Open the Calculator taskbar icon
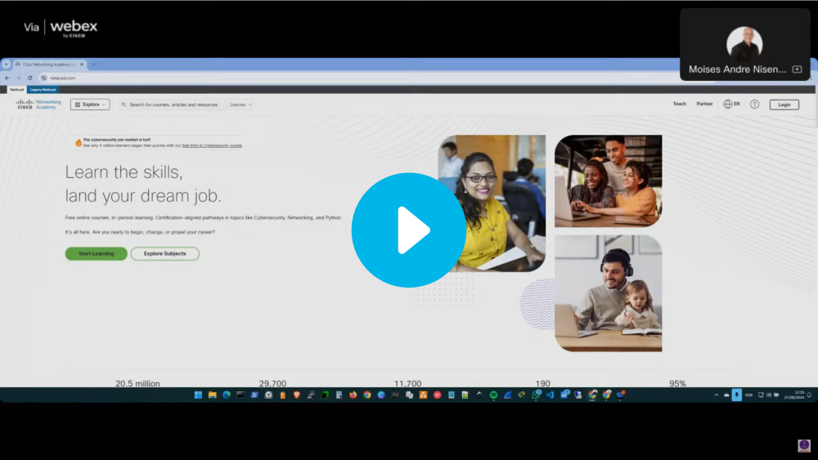This screenshot has height=460, width=818. click(339, 395)
